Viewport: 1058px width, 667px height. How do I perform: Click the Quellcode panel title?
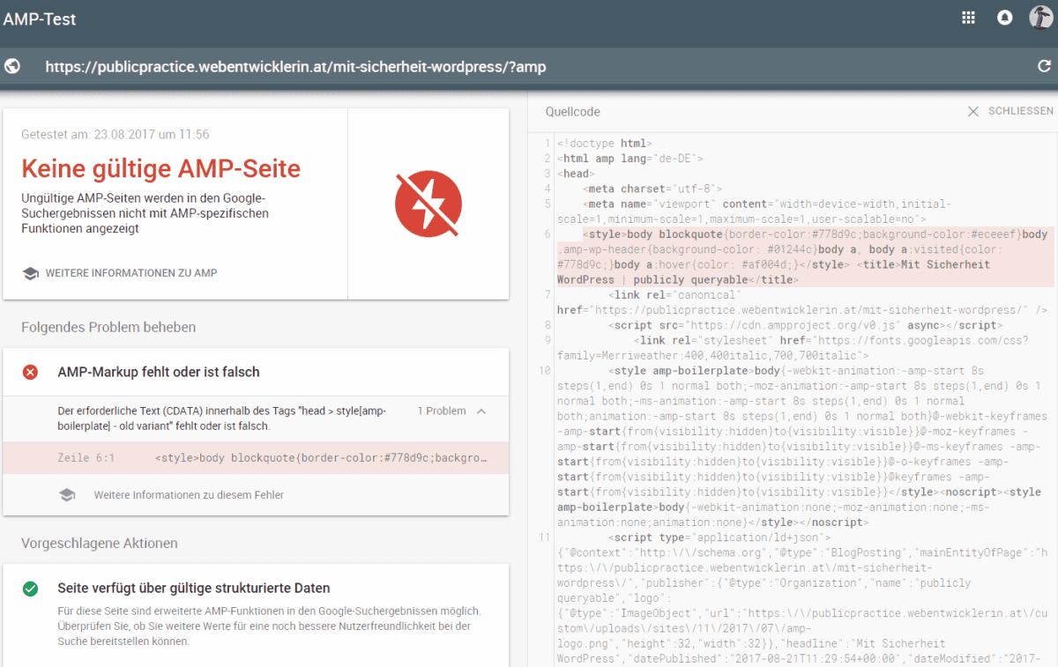click(x=573, y=112)
